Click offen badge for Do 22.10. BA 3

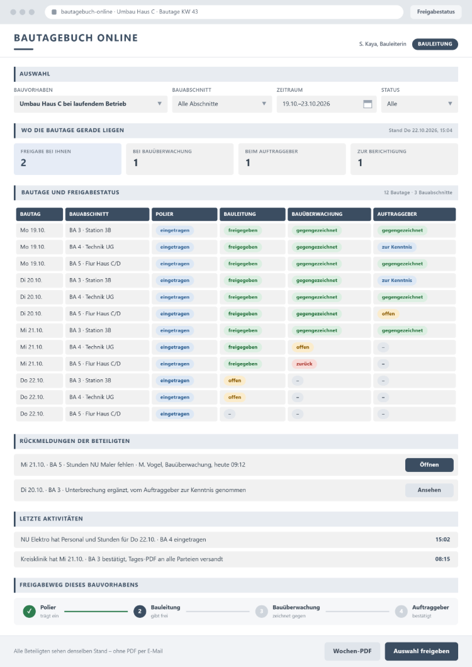click(235, 380)
